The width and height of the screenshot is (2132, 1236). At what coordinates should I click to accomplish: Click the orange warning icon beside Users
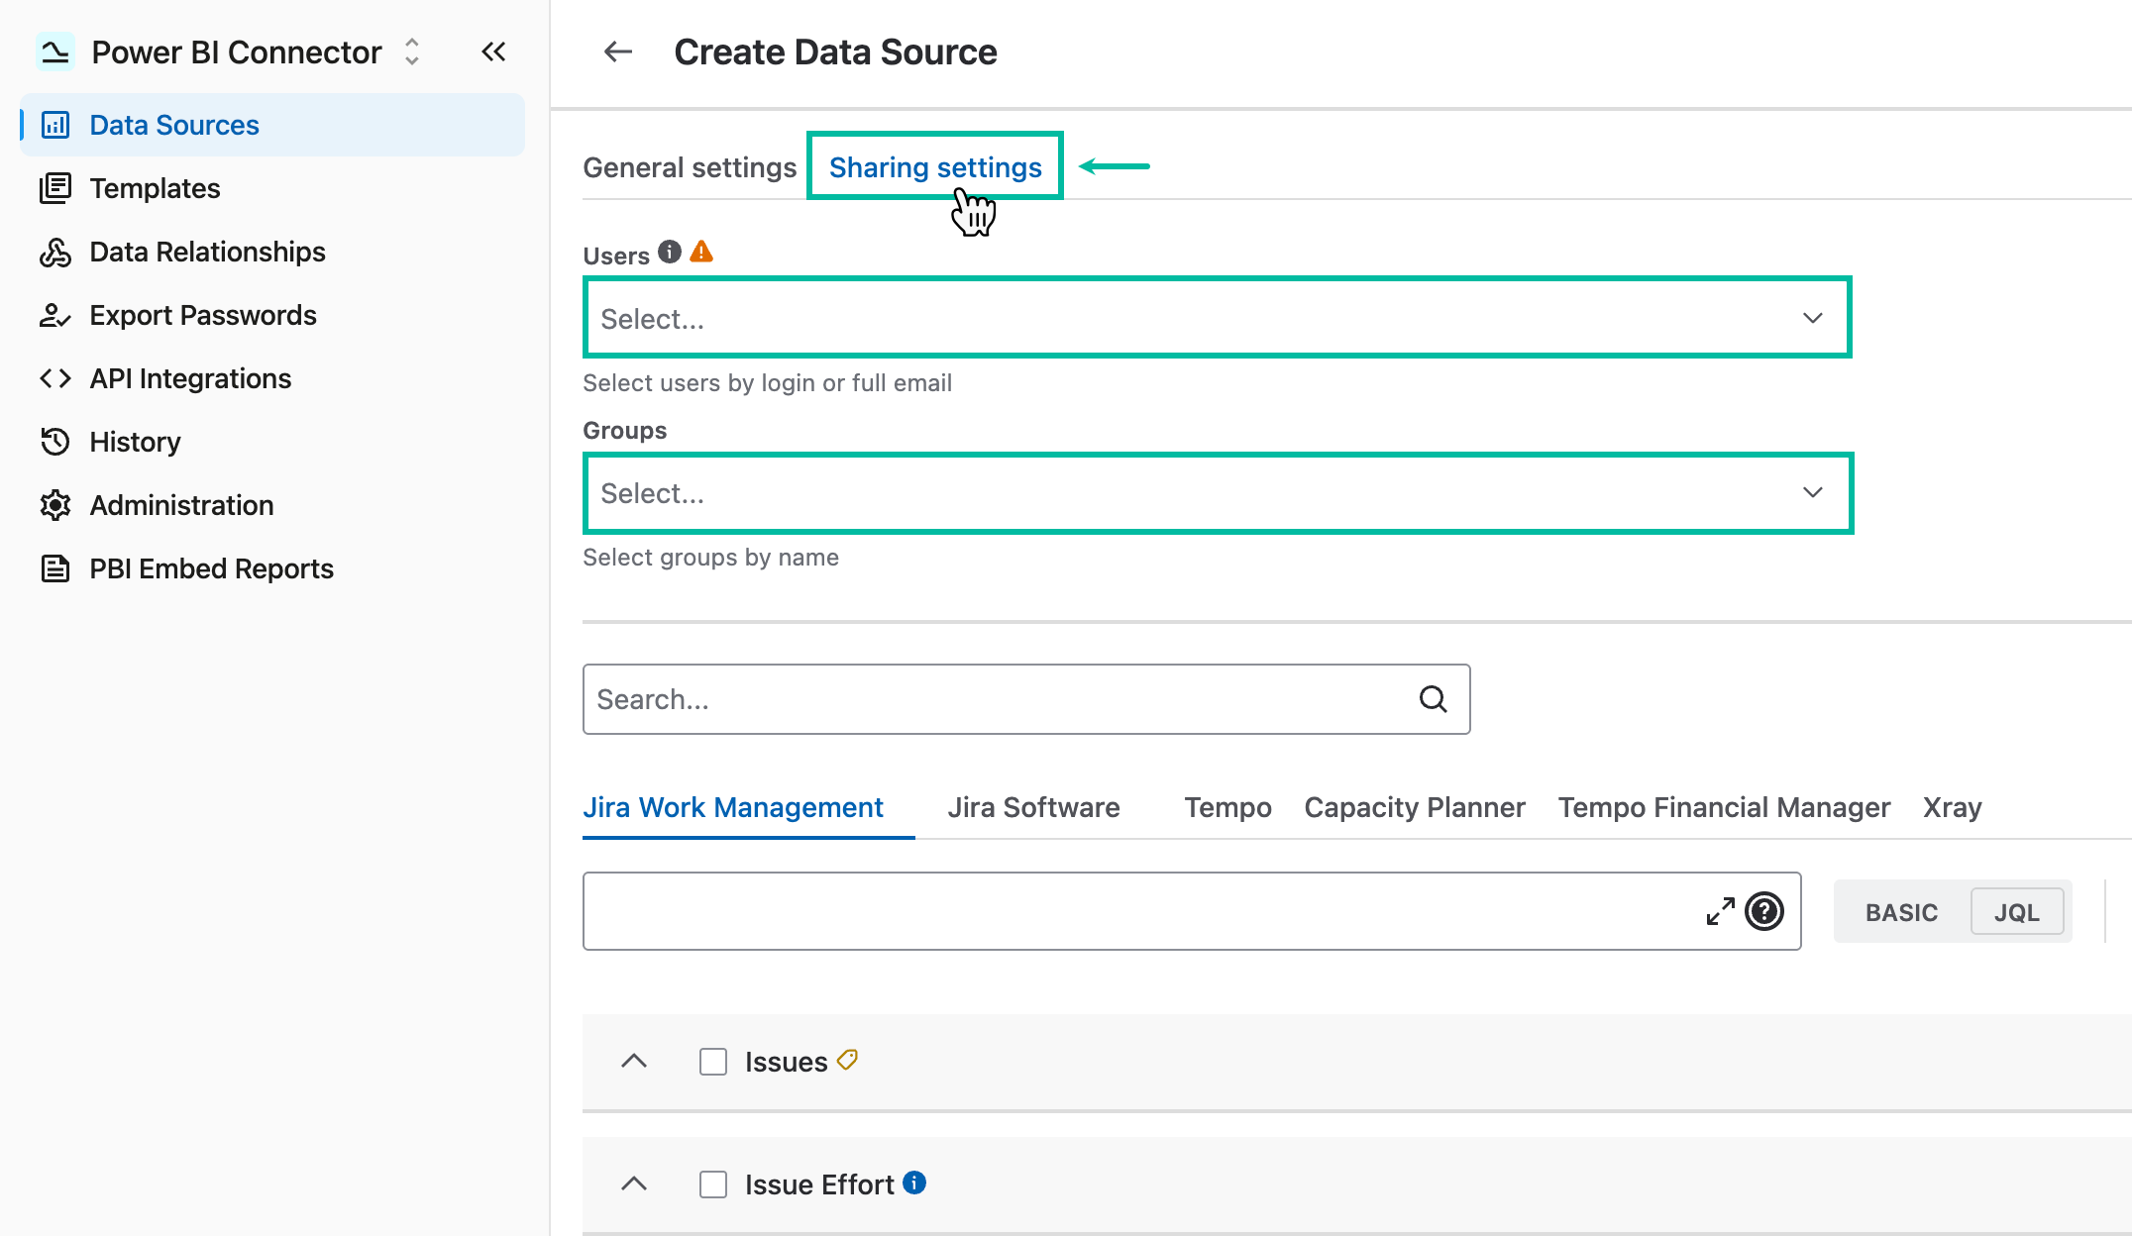pyautogui.click(x=701, y=252)
